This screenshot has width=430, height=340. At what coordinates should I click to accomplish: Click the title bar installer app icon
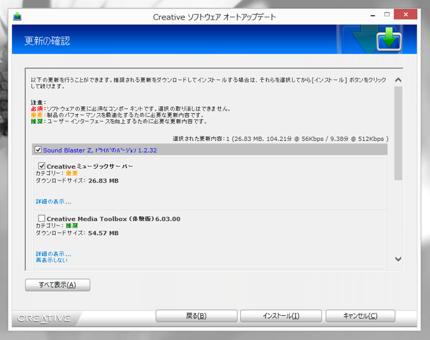coord(17,16)
